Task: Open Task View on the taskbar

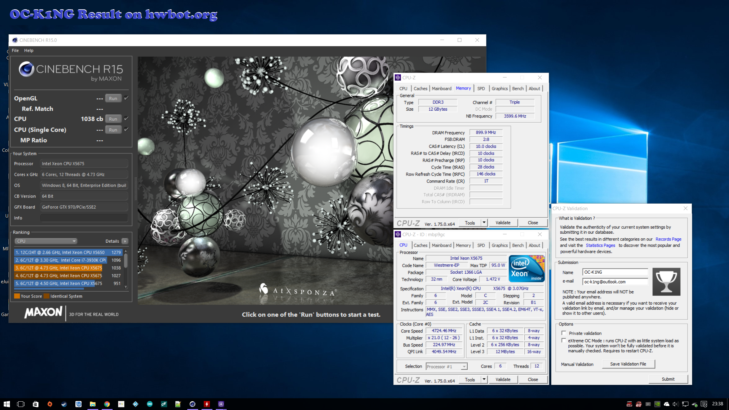Action: 21,404
